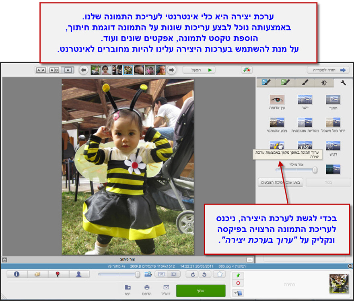This screenshot has height=301, width=354.
Task: Click the Creative Kit edit icon with stars
Action: tap(277, 145)
